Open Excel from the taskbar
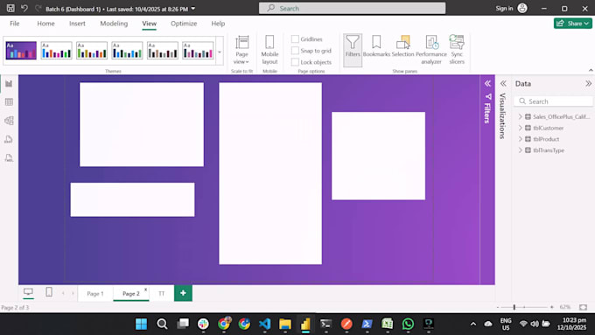595x335 pixels. point(387,324)
